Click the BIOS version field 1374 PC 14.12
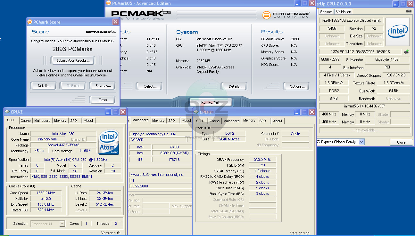Viewport: 415px width, 236px height. coord(360,52)
